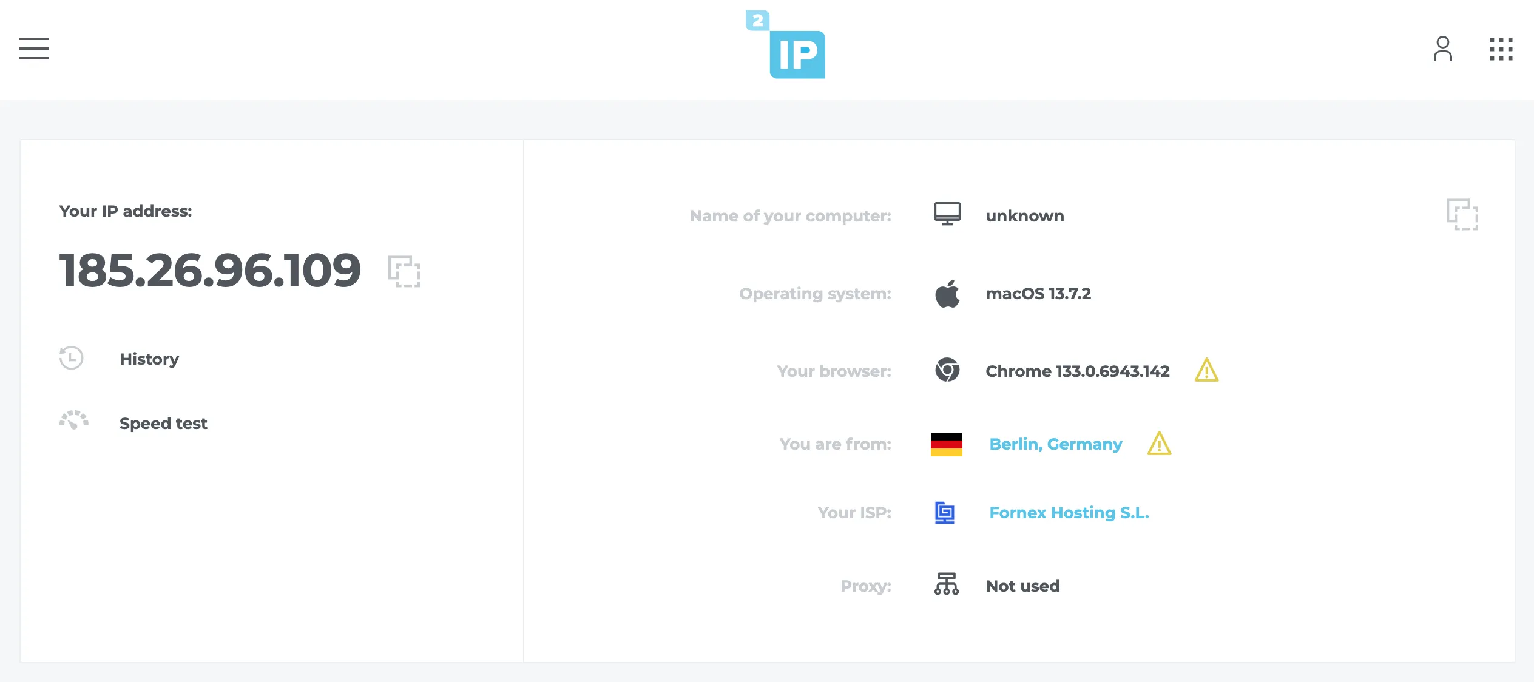Image resolution: width=1534 pixels, height=682 pixels.
Task: Click the computer monitor icon
Action: (x=947, y=214)
